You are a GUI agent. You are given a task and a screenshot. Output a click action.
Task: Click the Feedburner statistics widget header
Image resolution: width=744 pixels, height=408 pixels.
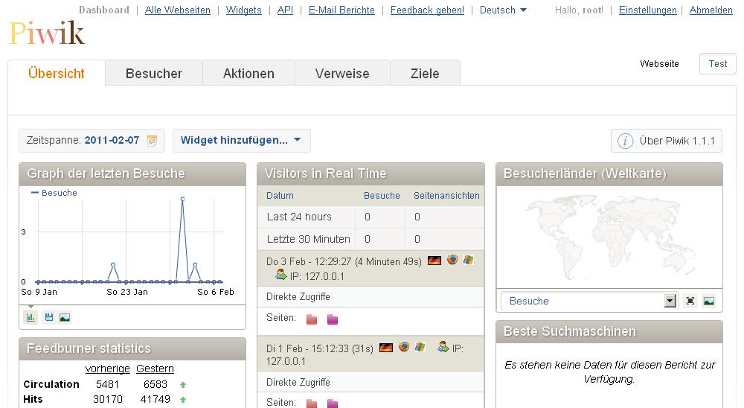tap(132, 348)
